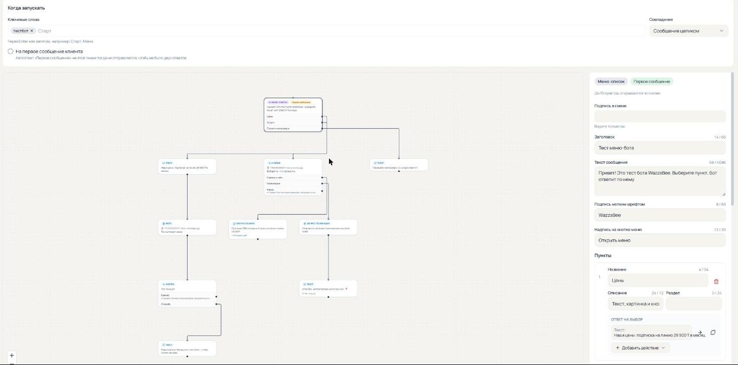Click output connector dot of Услуги row
The height and width of the screenshot is (365, 738).
(x=322, y=122)
